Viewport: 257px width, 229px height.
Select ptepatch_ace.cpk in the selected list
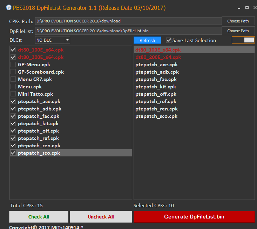tap(194, 65)
